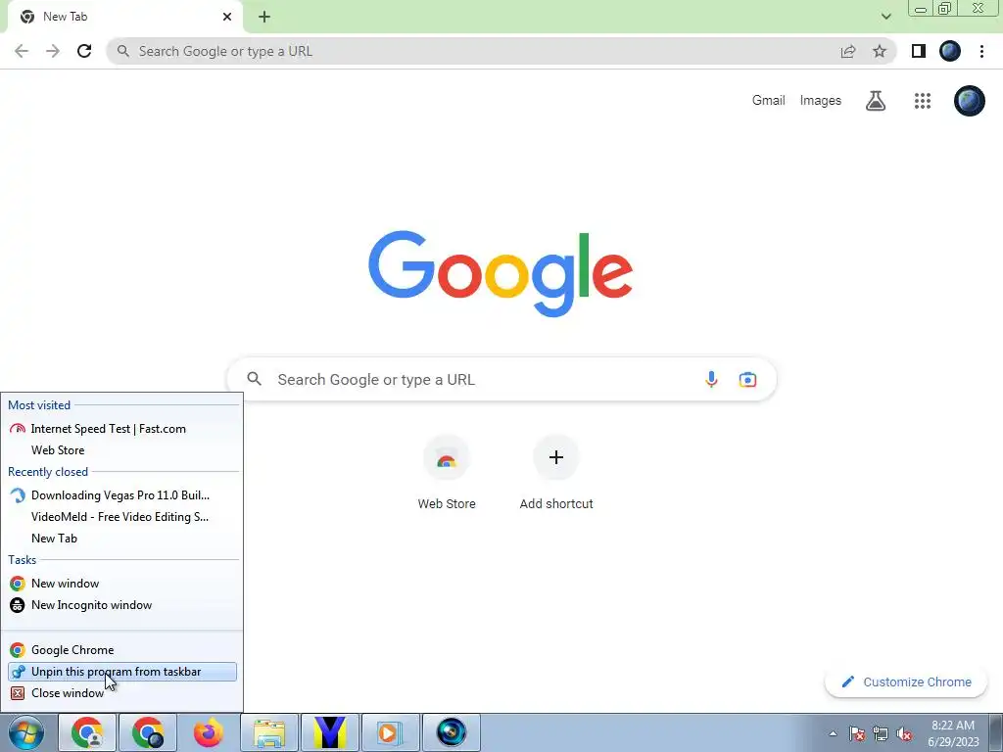1003x752 pixels.
Task: Show hidden tray icons arrow
Action: tap(833, 733)
